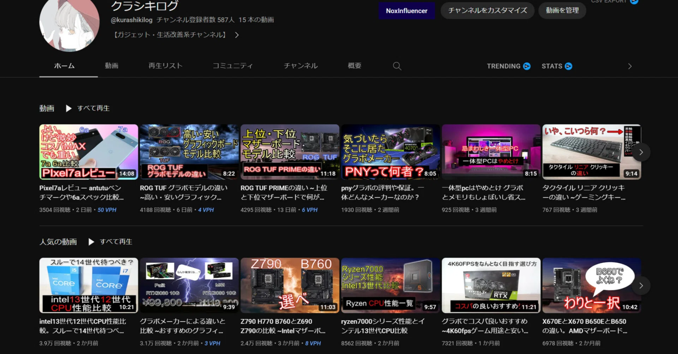Open the Ryzen CPU性能一覧 thumbnail
678x354 pixels.
(391, 285)
